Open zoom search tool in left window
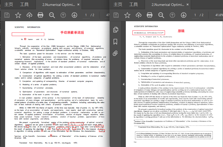Viewport: 223px width, 147px height. point(52,15)
